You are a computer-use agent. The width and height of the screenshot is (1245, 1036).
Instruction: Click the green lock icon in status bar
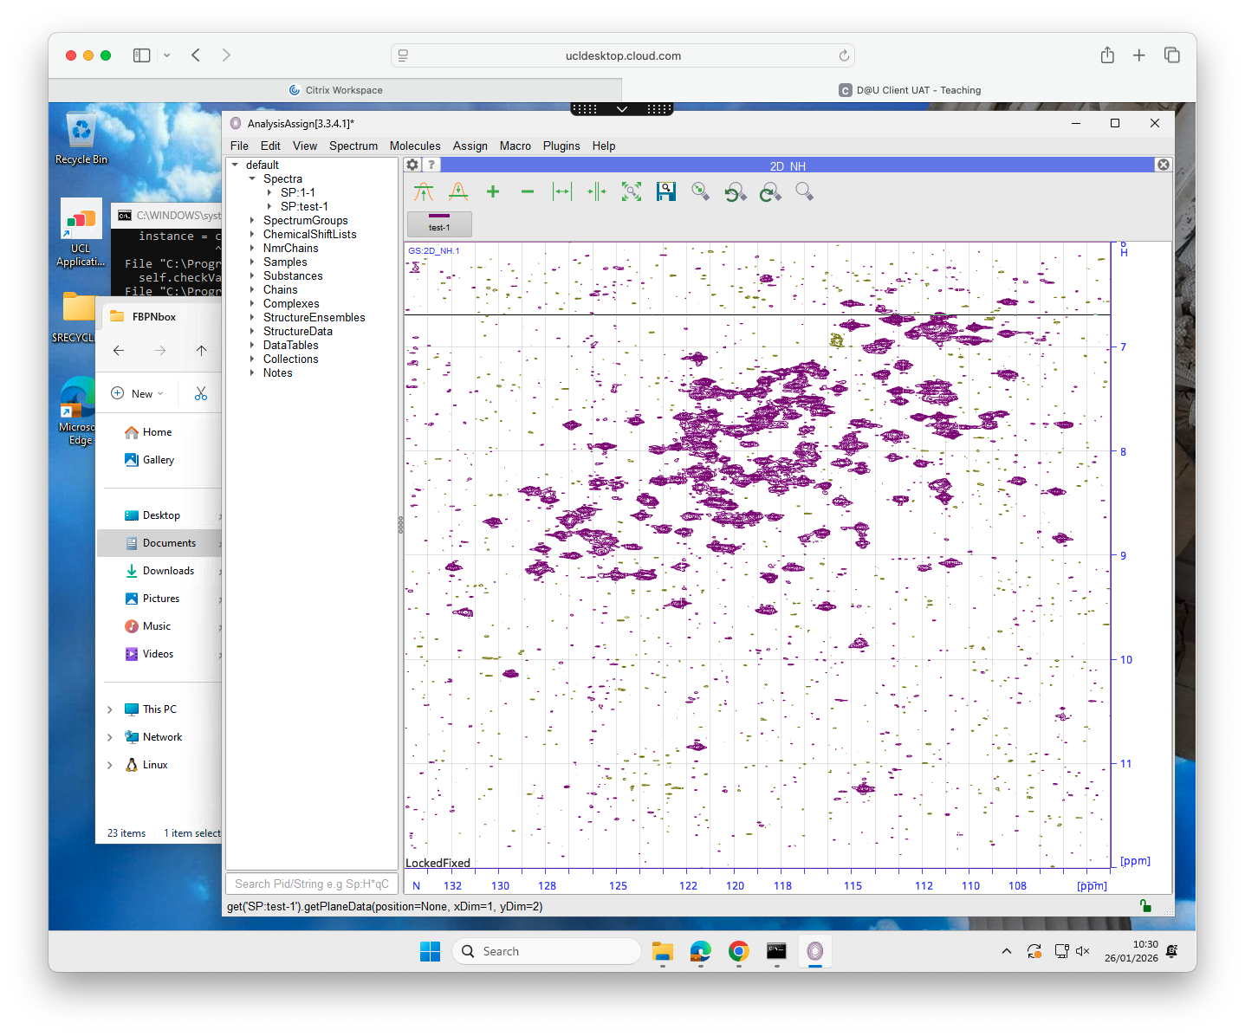pyautogui.click(x=1145, y=906)
